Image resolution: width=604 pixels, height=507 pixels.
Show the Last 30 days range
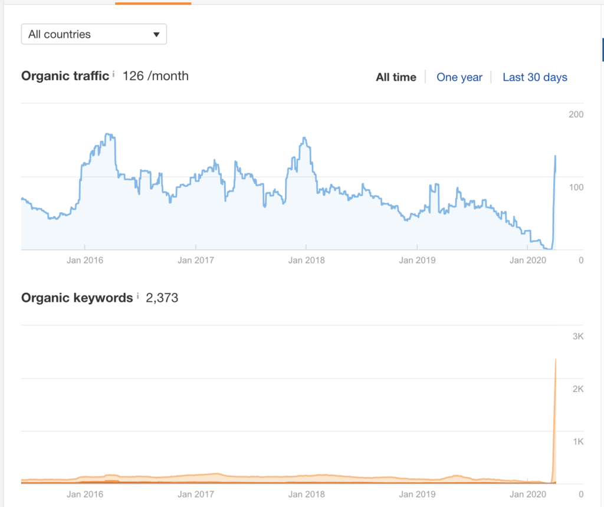(534, 77)
